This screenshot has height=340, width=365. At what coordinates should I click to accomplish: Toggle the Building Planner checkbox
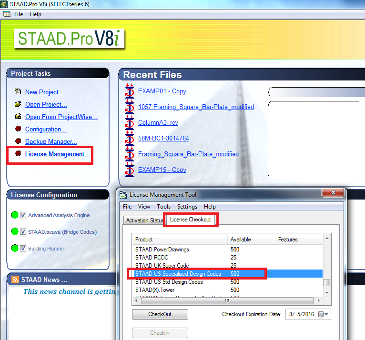23,249
